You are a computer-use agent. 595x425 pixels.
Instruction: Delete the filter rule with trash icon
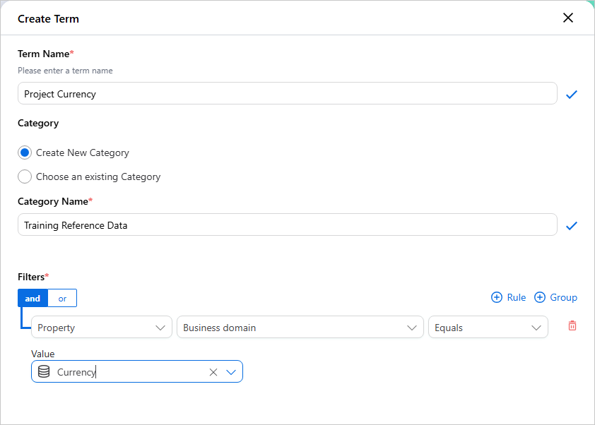(572, 325)
